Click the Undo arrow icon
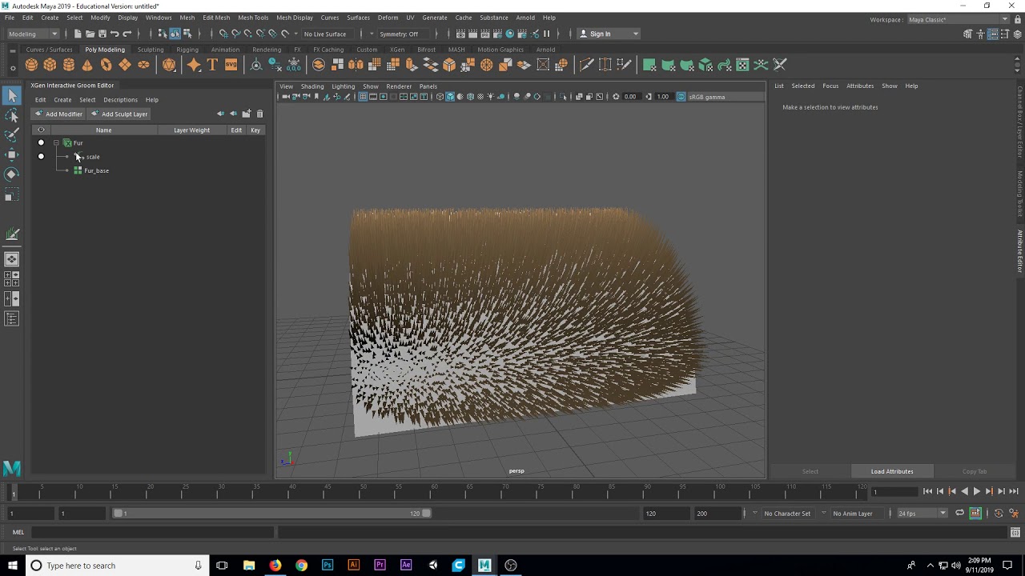Image resolution: width=1025 pixels, height=576 pixels. (115, 34)
